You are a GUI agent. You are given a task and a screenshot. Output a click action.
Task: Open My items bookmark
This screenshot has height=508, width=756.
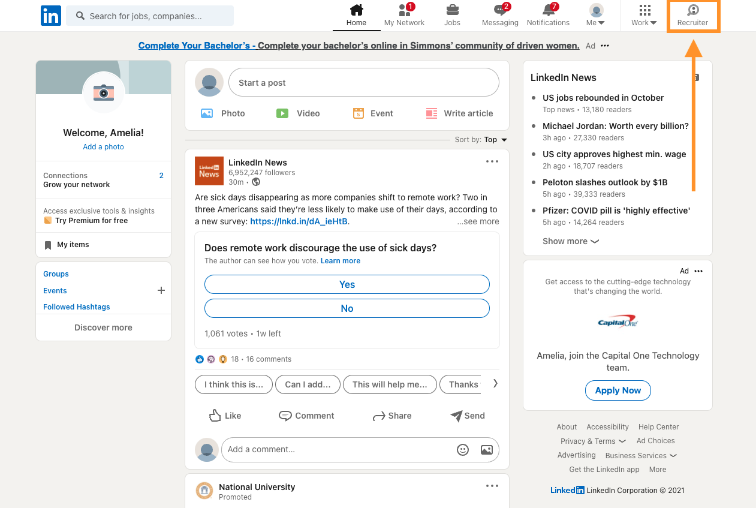coord(67,245)
